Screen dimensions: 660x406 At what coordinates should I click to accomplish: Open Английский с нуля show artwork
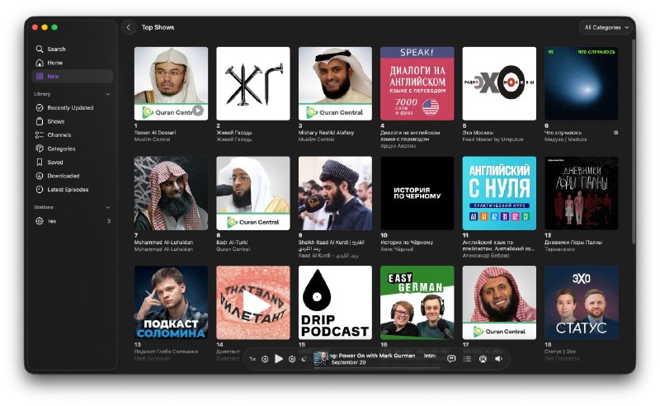point(499,193)
